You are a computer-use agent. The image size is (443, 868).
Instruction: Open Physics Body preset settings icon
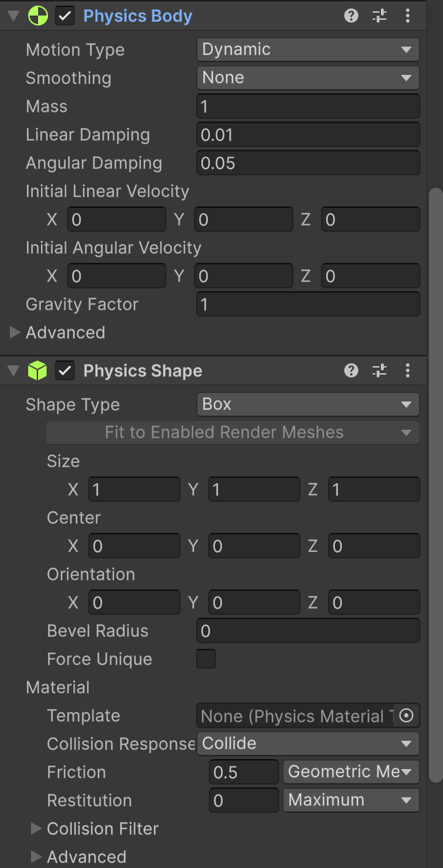[x=380, y=16]
